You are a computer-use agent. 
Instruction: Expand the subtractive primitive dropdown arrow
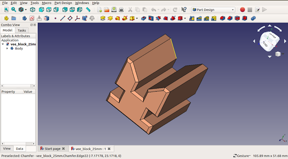coord(185,18)
